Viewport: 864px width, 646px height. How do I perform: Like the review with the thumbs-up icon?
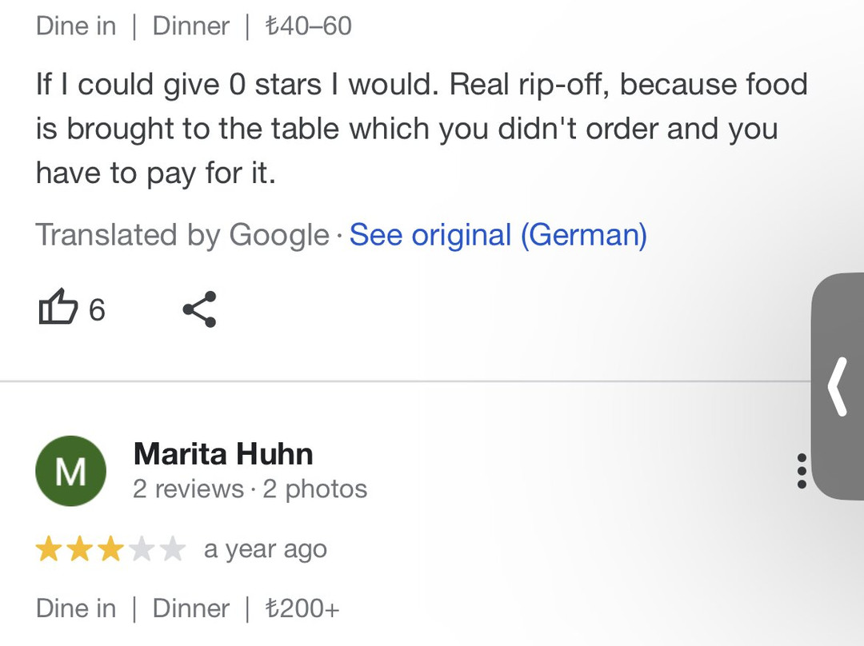pos(58,309)
